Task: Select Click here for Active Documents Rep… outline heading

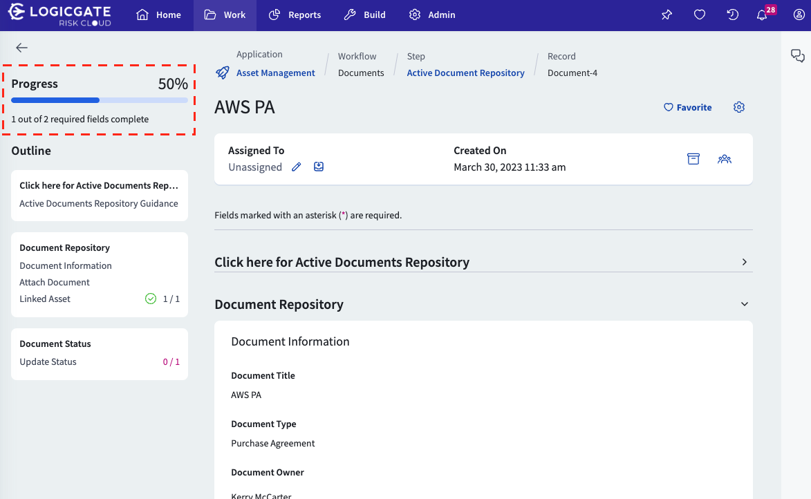Action: click(x=99, y=186)
